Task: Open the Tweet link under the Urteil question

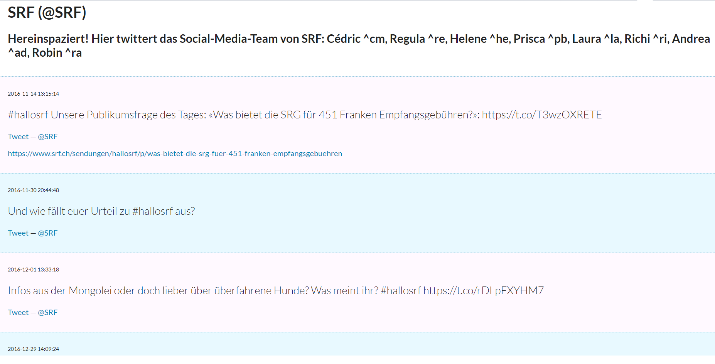Action: click(18, 233)
